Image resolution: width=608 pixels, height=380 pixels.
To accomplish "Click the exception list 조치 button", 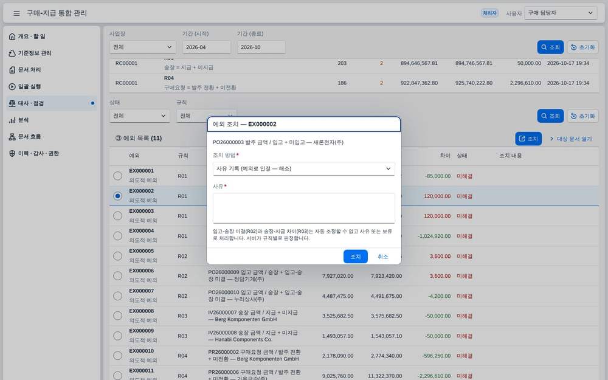I will 528,139.
